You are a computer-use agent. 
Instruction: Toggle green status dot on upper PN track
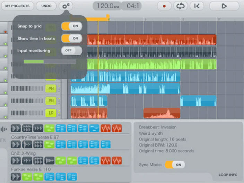pyautogui.click(x=5, y=93)
